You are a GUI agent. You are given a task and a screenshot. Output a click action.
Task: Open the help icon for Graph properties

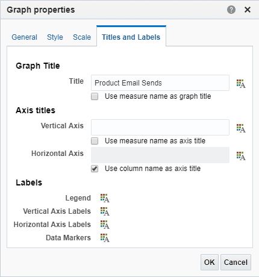point(231,10)
